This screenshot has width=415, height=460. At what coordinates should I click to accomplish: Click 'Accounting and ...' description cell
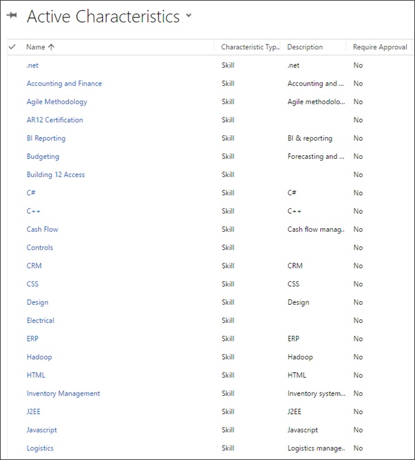click(315, 84)
